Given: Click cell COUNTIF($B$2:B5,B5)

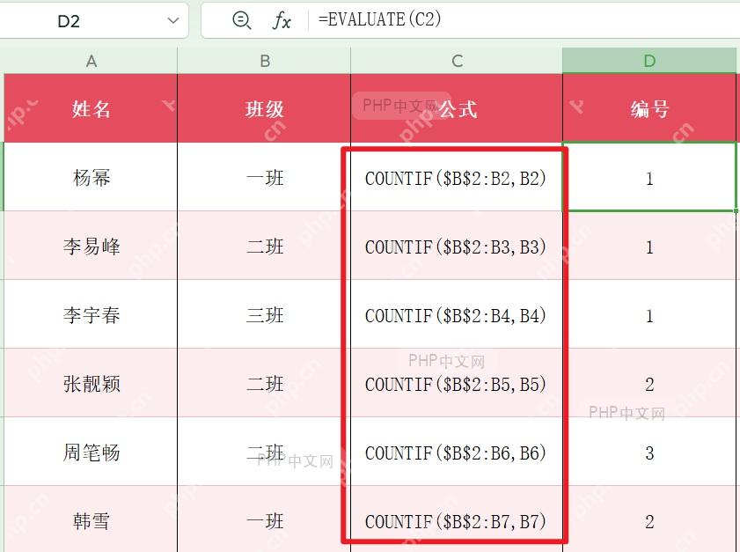Looking at the screenshot, I should 457,384.
